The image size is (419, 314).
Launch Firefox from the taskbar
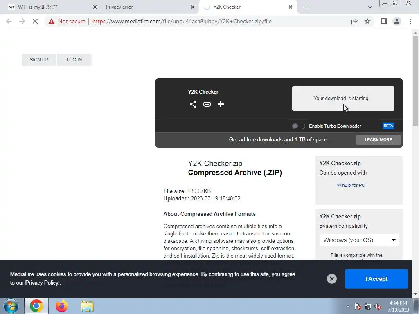pos(62,306)
